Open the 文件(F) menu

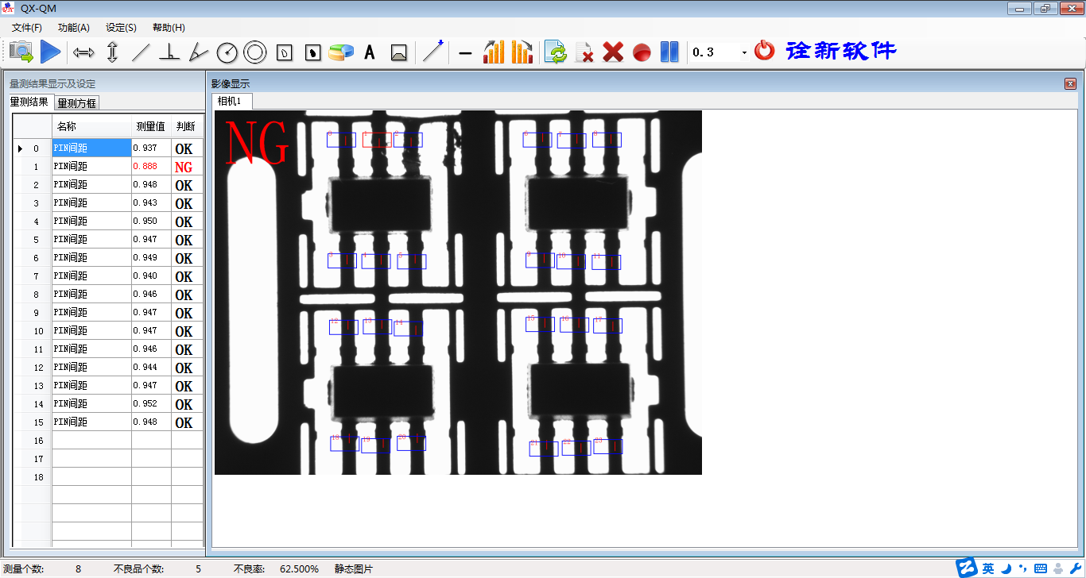(27, 28)
